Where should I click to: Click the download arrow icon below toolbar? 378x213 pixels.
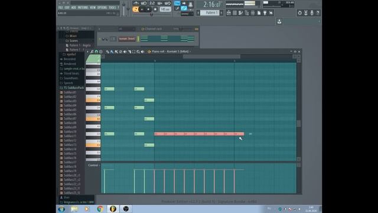pyautogui.click(x=279, y=21)
